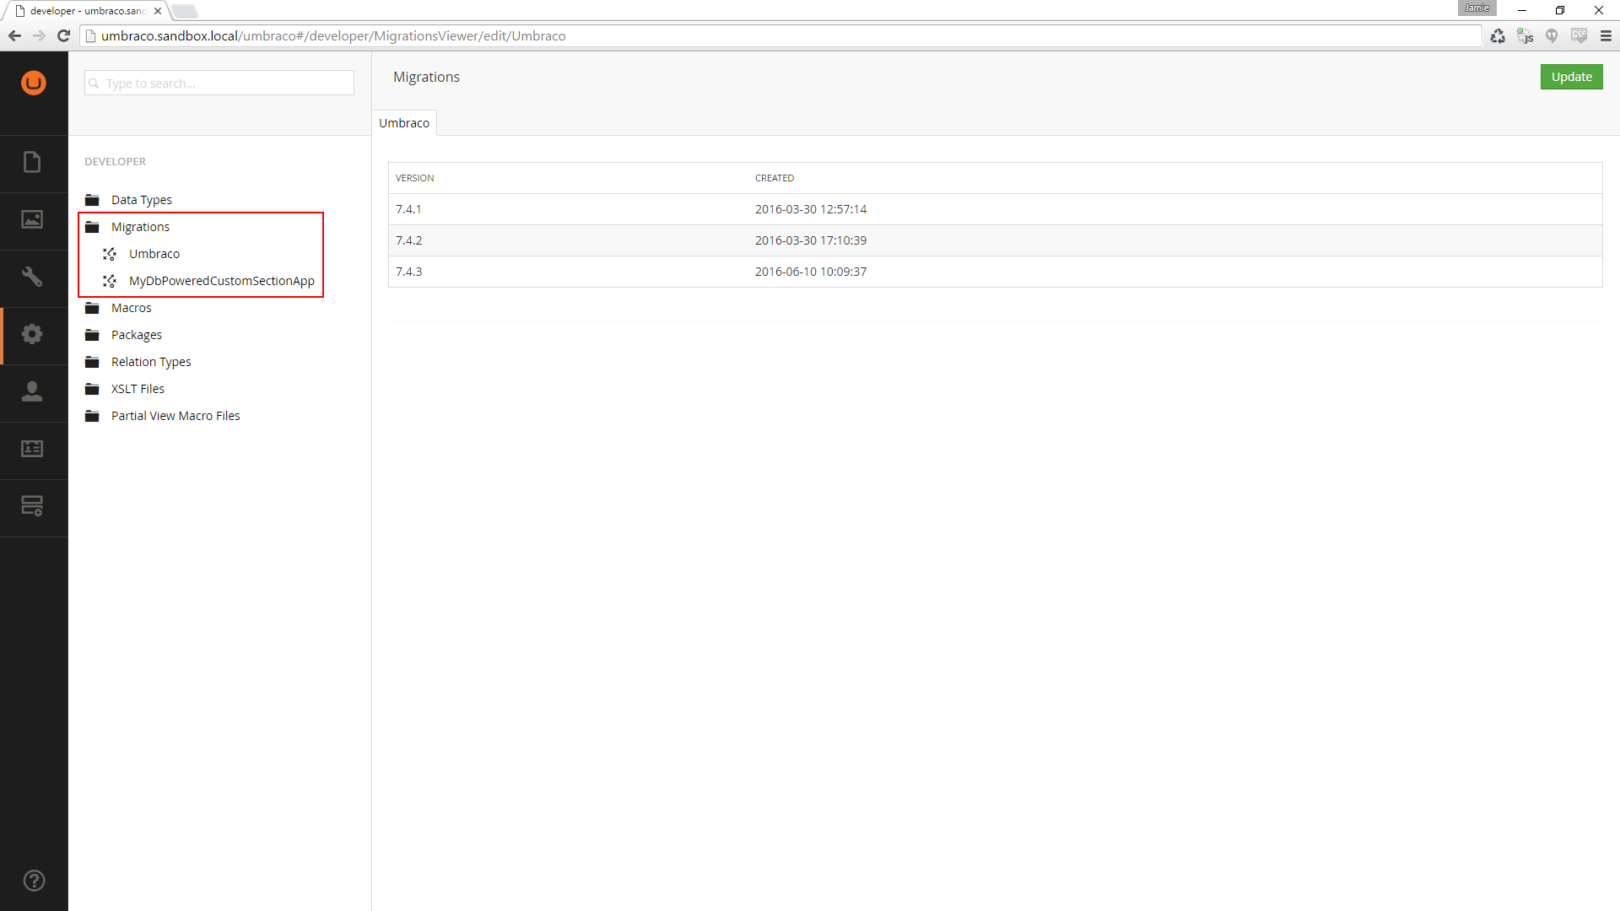
Task: Open Partial View Macro Files item
Action: [175, 416]
